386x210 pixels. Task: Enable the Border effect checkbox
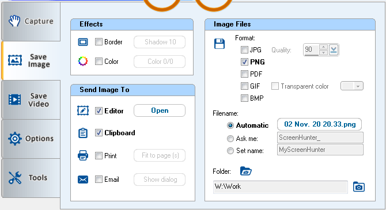[x=99, y=42]
